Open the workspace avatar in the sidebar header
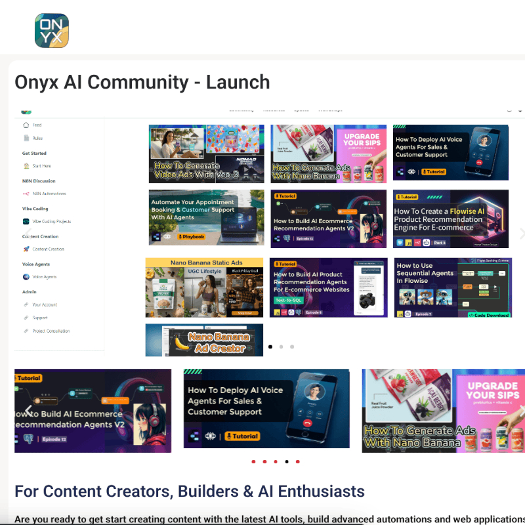 click(26, 112)
